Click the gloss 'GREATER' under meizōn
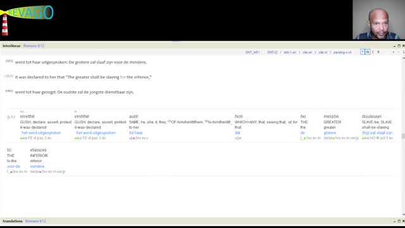Image resolution: width=405 pixels, height=228 pixels. click(332, 122)
